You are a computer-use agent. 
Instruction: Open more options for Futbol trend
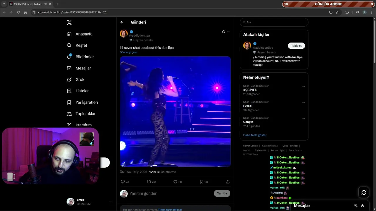click(x=303, y=103)
